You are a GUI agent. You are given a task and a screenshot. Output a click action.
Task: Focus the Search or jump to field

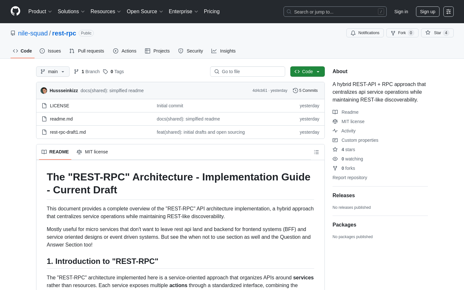[335, 12]
